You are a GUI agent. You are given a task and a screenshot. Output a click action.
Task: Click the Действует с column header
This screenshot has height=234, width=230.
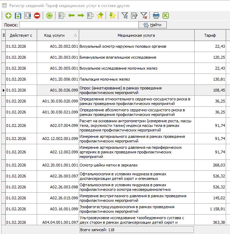21,35
